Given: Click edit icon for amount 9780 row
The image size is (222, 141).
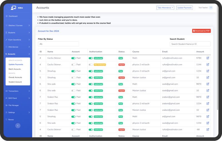Looking at the screenshot, I should pyautogui.click(x=208, y=58).
